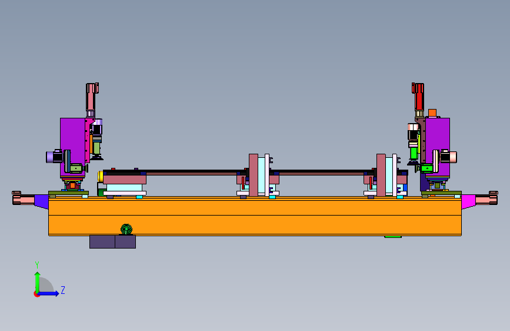Select the pink handle atop the left head
Viewport: 510px width, 331px height.
coord(92,97)
